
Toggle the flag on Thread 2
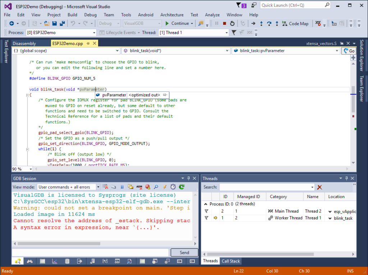point(206,211)
